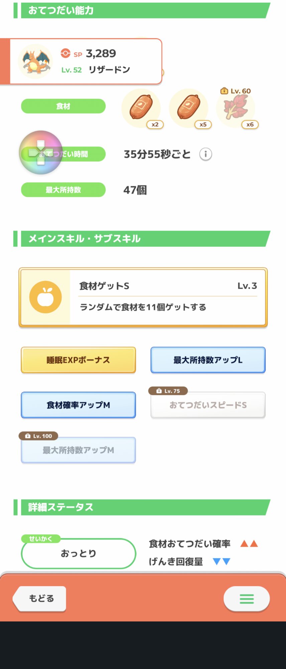Viewport: 286px width, 669px height.
Task: Tap the Charizard portrait thumbnail
Action: click(x=35, y=61)
